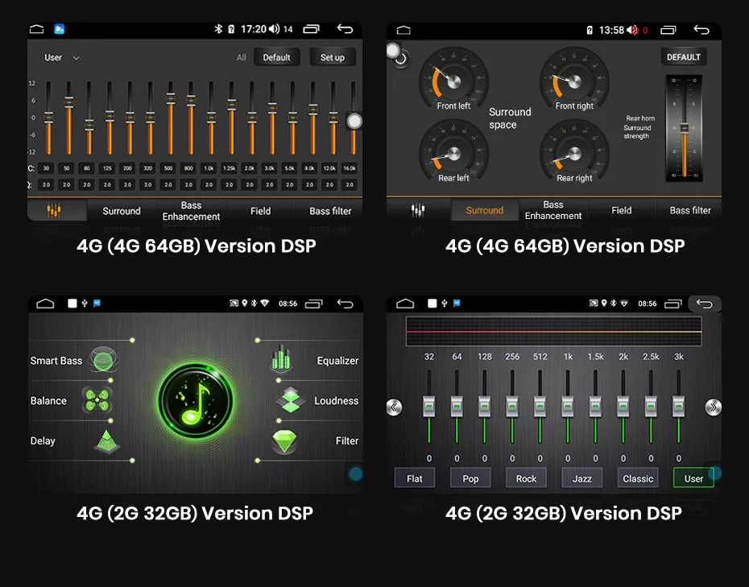The width and height of the screenshot is (749, 587).
Task: Click the 500 Hz band slider
Action: [x=171, y=118]
